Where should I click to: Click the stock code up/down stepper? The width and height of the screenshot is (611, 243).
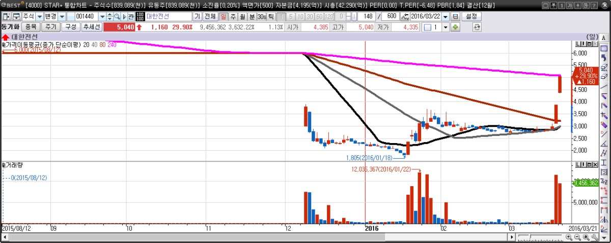pos(109,16)
